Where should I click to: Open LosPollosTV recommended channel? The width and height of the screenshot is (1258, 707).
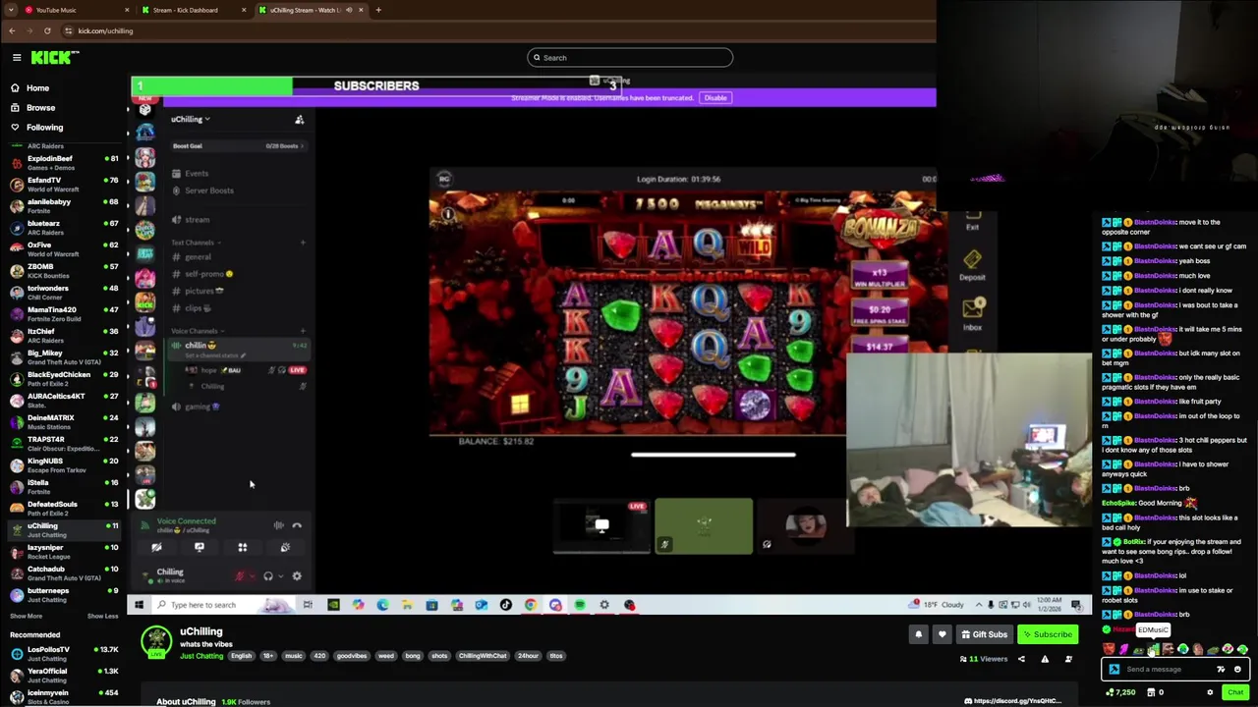click(64, 654)
